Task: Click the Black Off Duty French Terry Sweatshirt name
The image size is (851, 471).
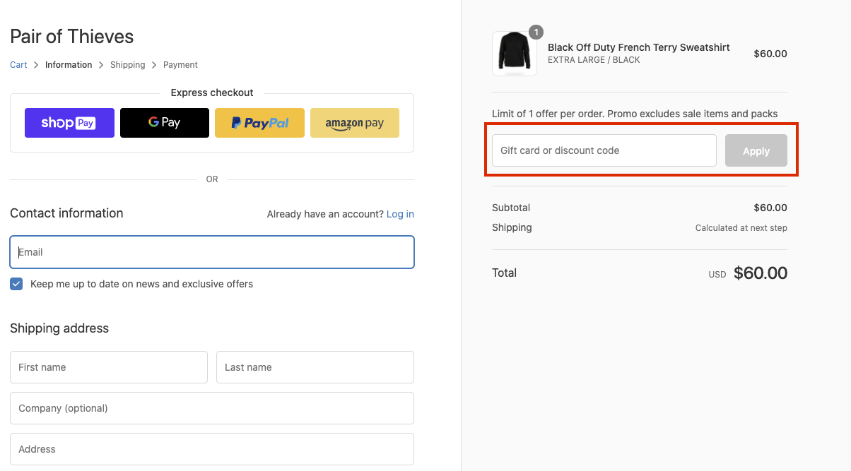Action: (x=639, y=47)
